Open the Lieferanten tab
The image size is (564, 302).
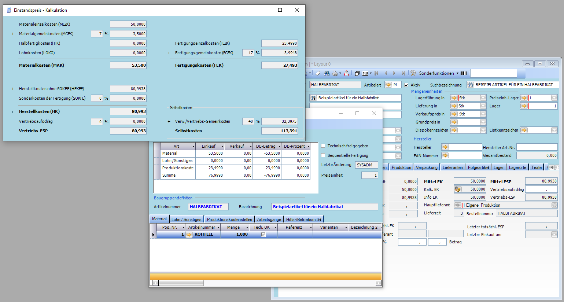(453, 167)
